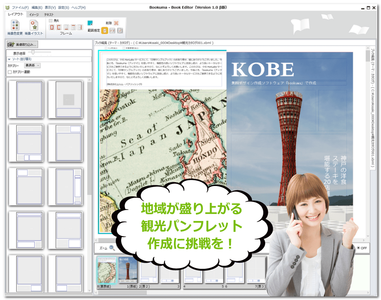Click the last 範囲指定 selection icon
Screen dimensions: 381x300
[x=120, y=30]
